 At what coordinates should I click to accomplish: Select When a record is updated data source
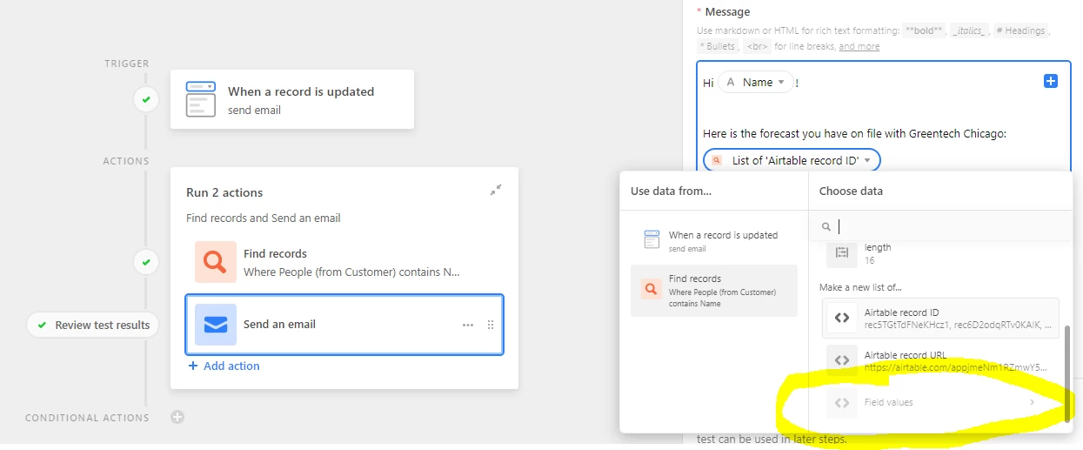coord(713,241)
